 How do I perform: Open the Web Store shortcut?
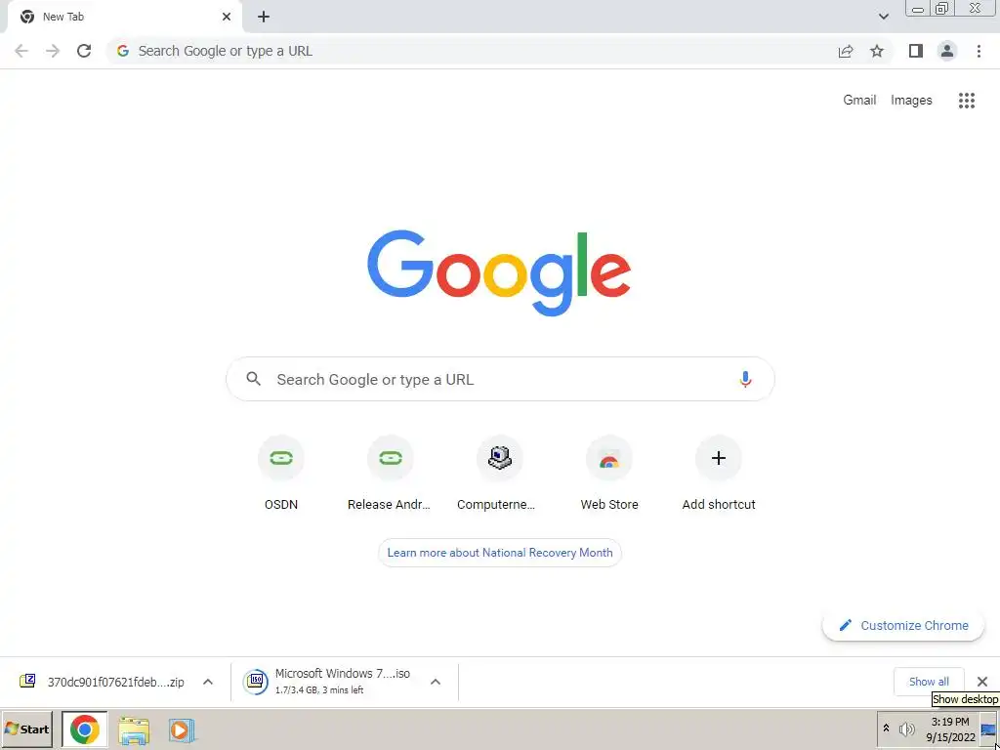click(x=609, y=474)
